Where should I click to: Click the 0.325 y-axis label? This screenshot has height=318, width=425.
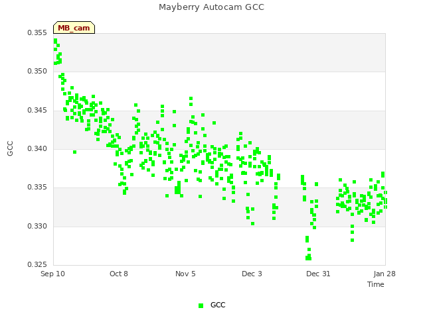pyautogui.click(x=37, y=264)
